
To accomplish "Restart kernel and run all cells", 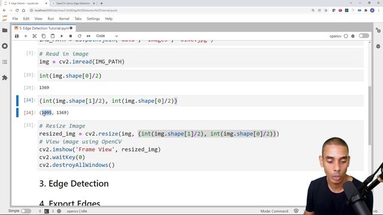I will point(89,36).
